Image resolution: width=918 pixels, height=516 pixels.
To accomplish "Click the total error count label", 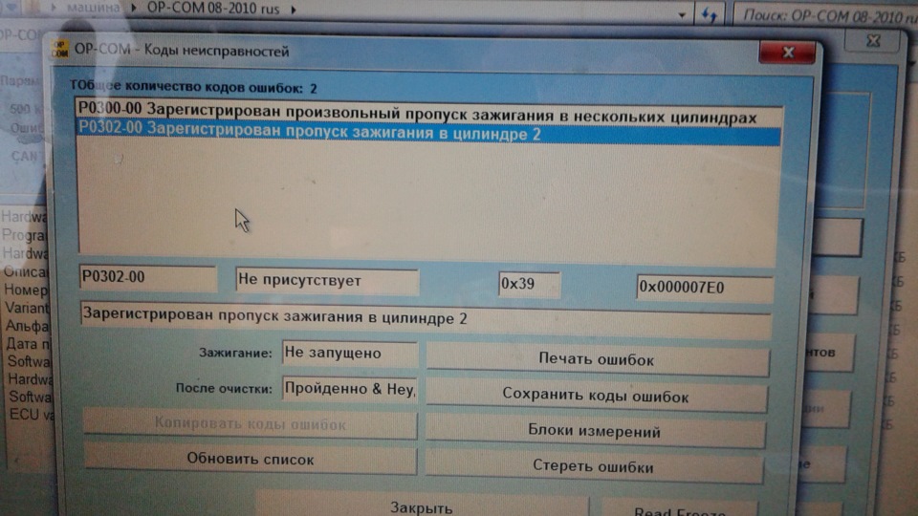I will 194,87.
